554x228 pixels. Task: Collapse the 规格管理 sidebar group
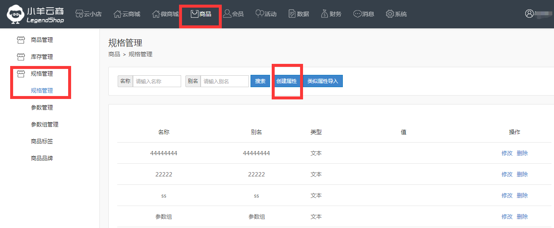(41, 74)
